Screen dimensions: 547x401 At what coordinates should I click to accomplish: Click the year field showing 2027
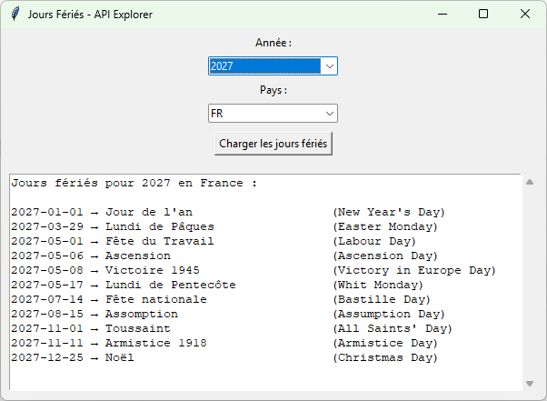point(264,66)
